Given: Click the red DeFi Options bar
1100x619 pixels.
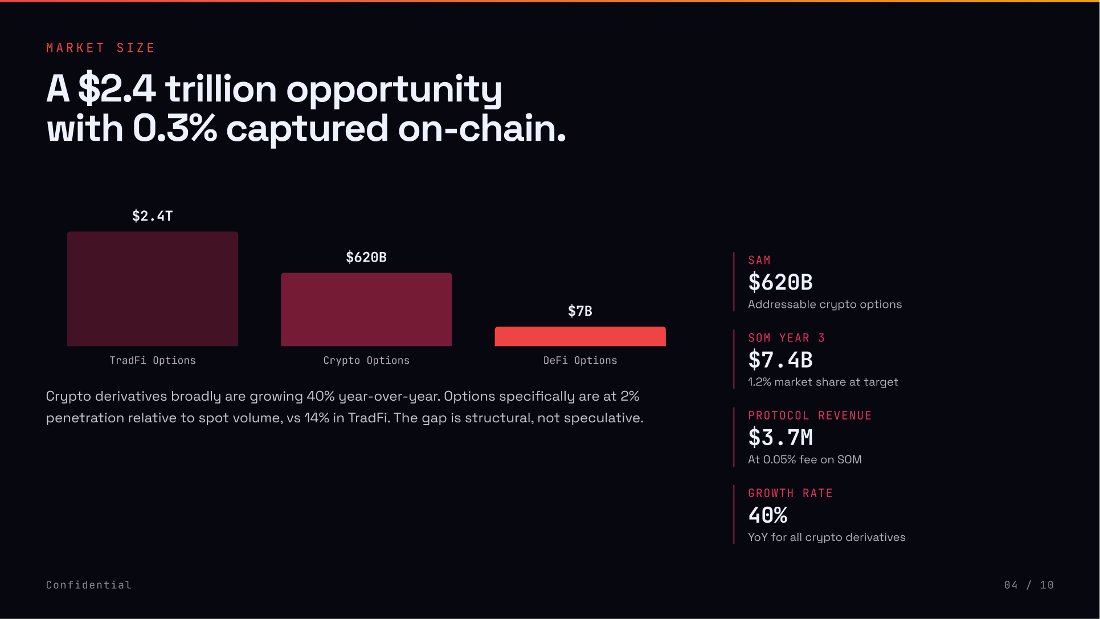Looking at the screenshot, I should coord(580,336).
